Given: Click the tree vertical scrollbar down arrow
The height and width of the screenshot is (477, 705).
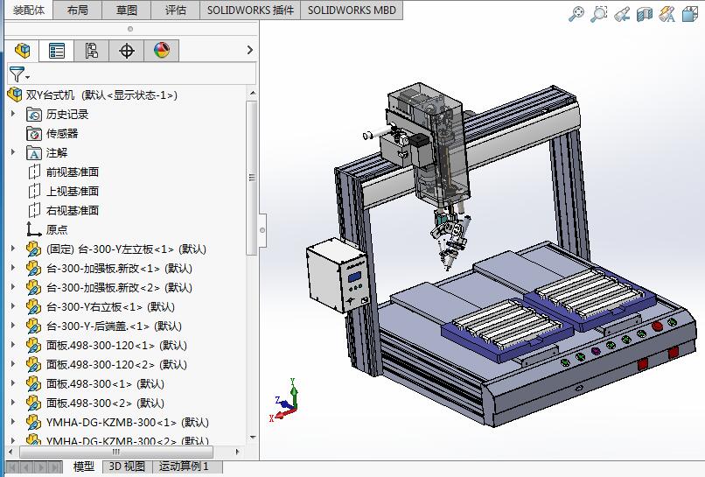Looking at the screenshot, I should point(253,437).
